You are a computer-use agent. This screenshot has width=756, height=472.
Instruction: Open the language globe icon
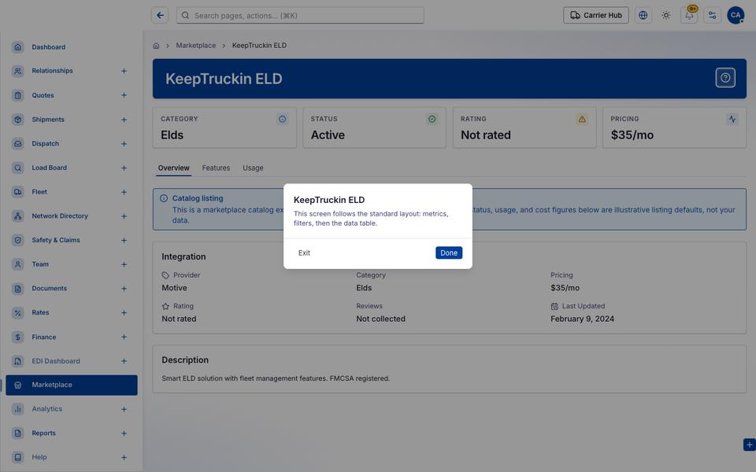tap(643, 16)
